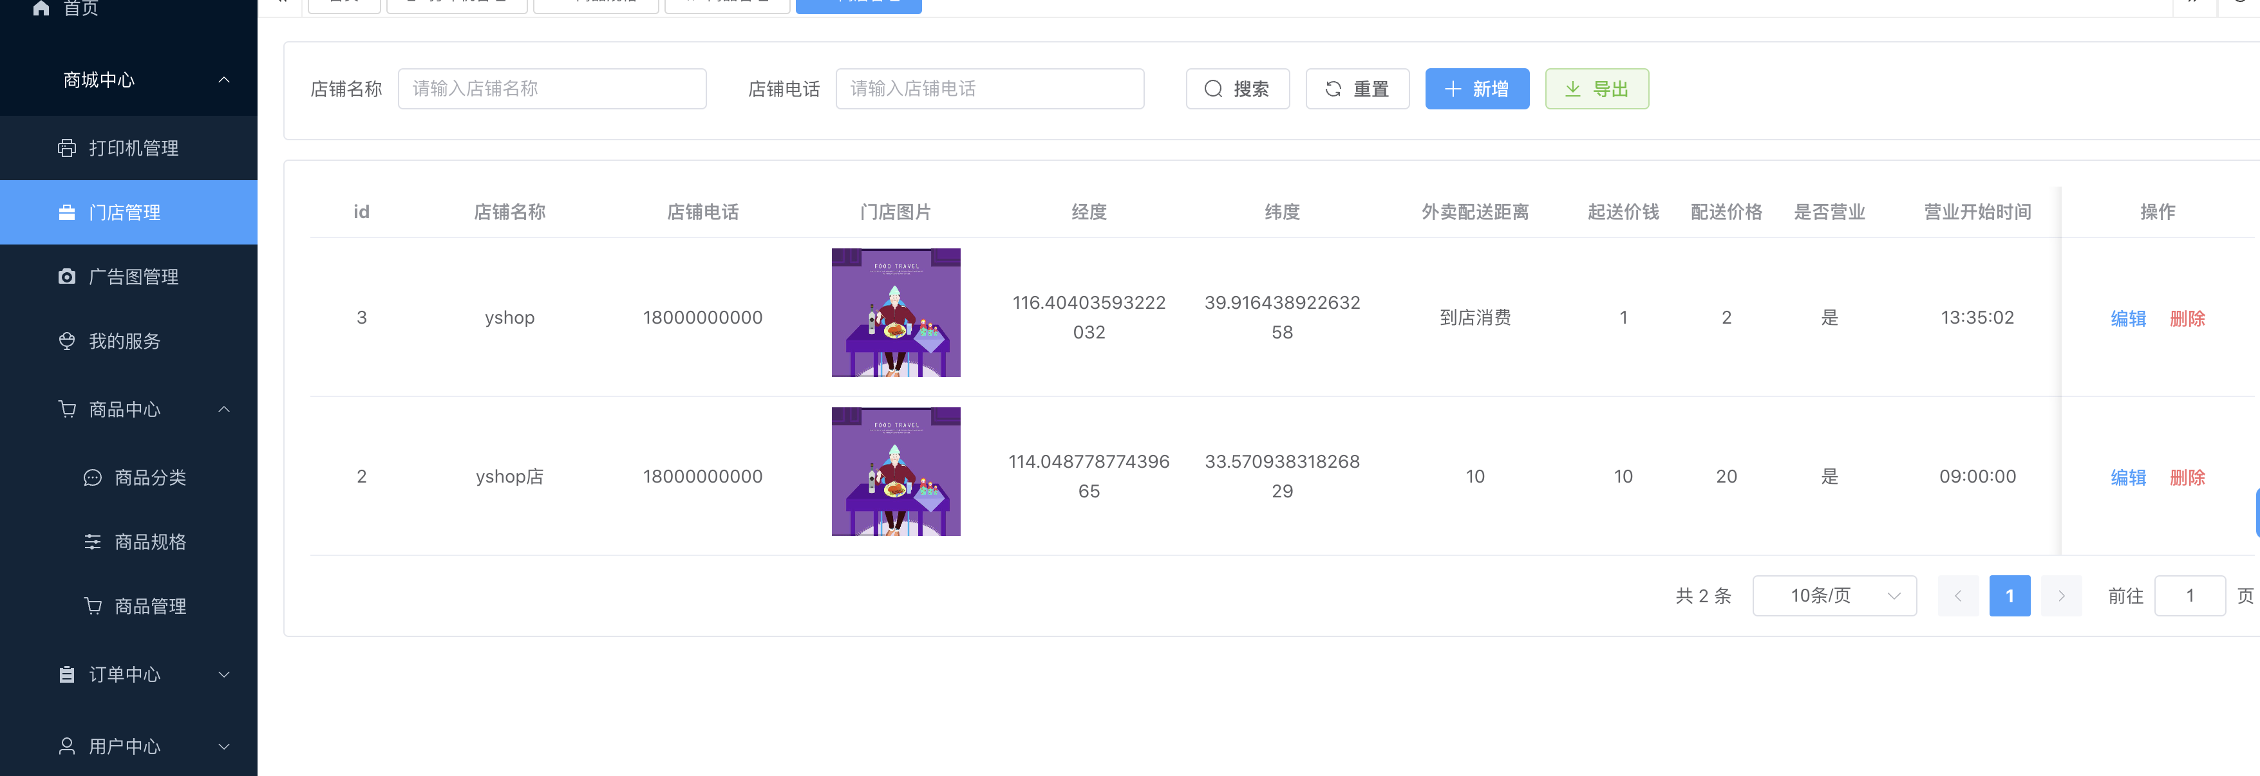Click 编辑 on the yshop row
The height and width of the screenshot is (776, 2260).
coord(2129,317)
